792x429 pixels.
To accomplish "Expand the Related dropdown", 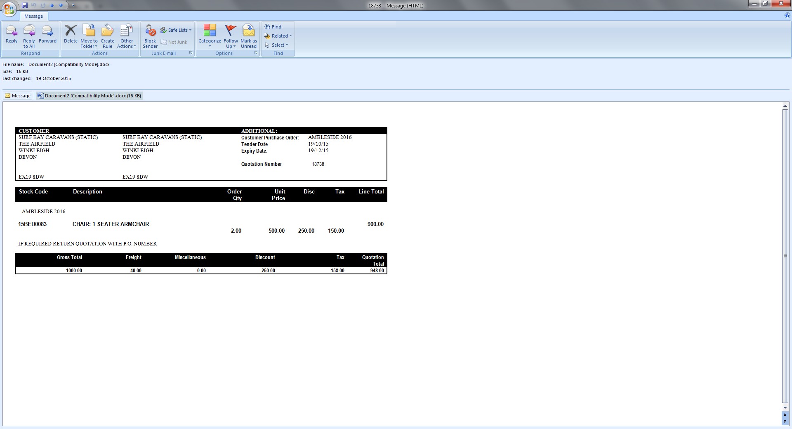I will coord(278,36).
